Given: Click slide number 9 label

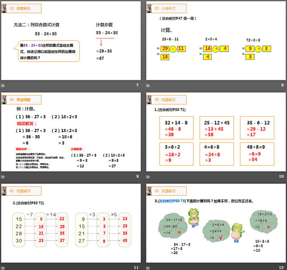Looking at the screenshot, I should [x=137, y=176].
